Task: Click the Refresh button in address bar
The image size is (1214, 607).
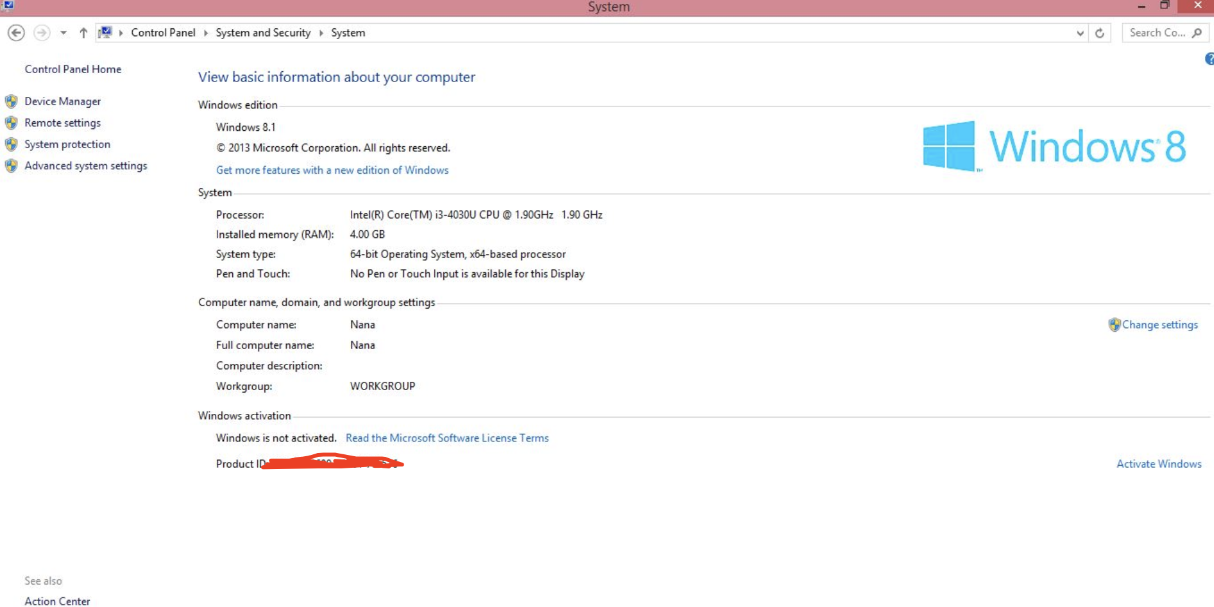Action: coord(1100,33)
